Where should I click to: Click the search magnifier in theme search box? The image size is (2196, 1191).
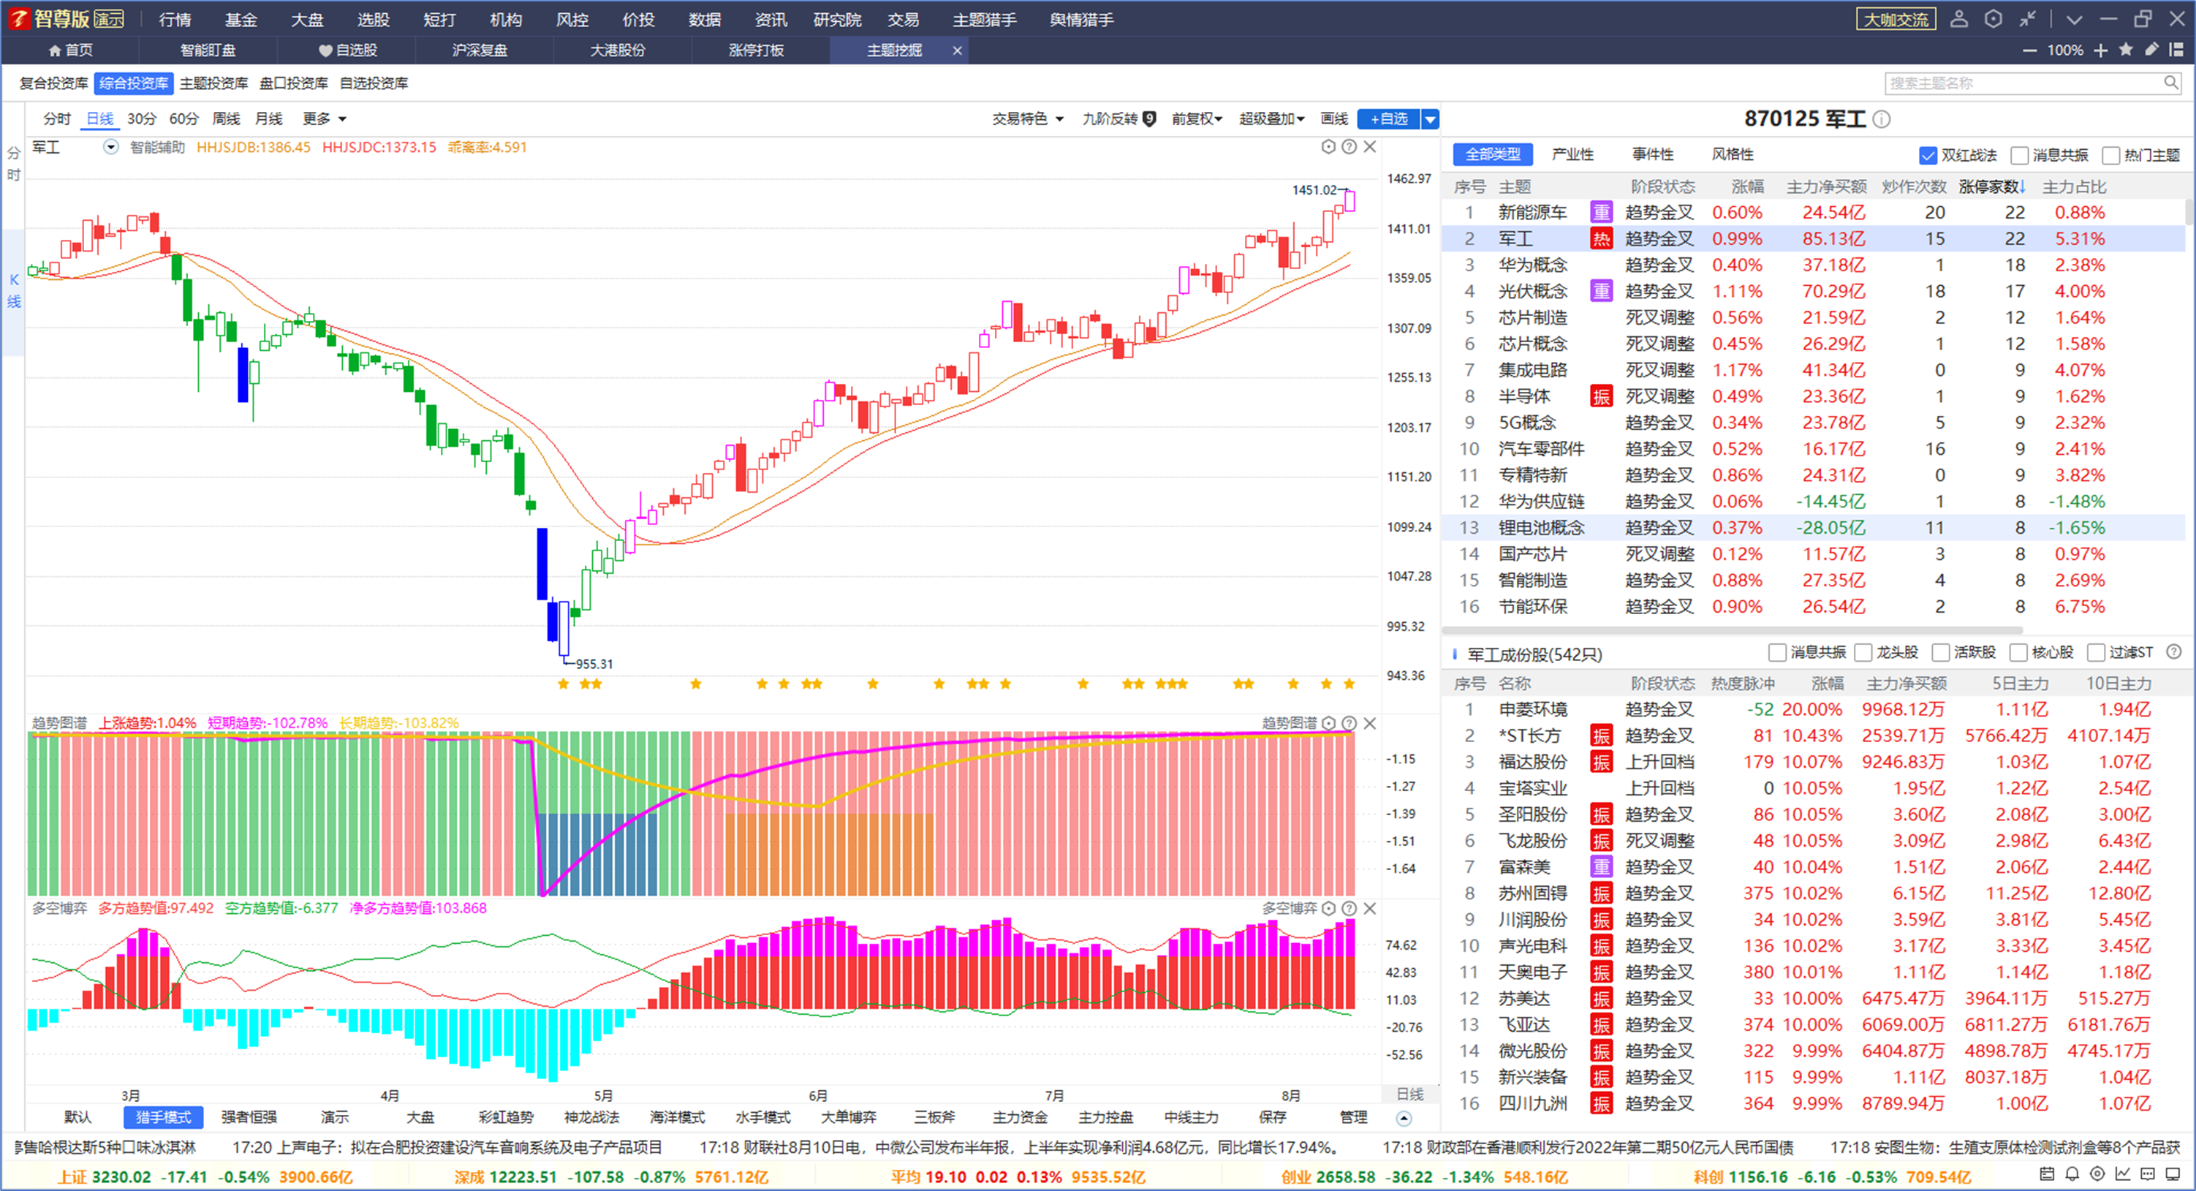[2170, 83]
